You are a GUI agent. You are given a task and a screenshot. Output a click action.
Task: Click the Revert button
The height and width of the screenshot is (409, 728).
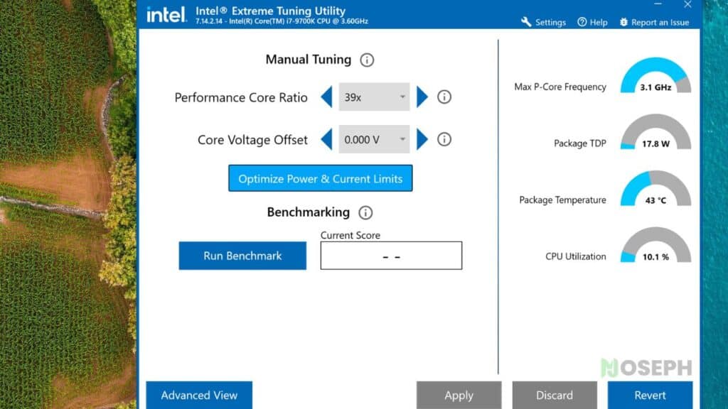(650, 395)
